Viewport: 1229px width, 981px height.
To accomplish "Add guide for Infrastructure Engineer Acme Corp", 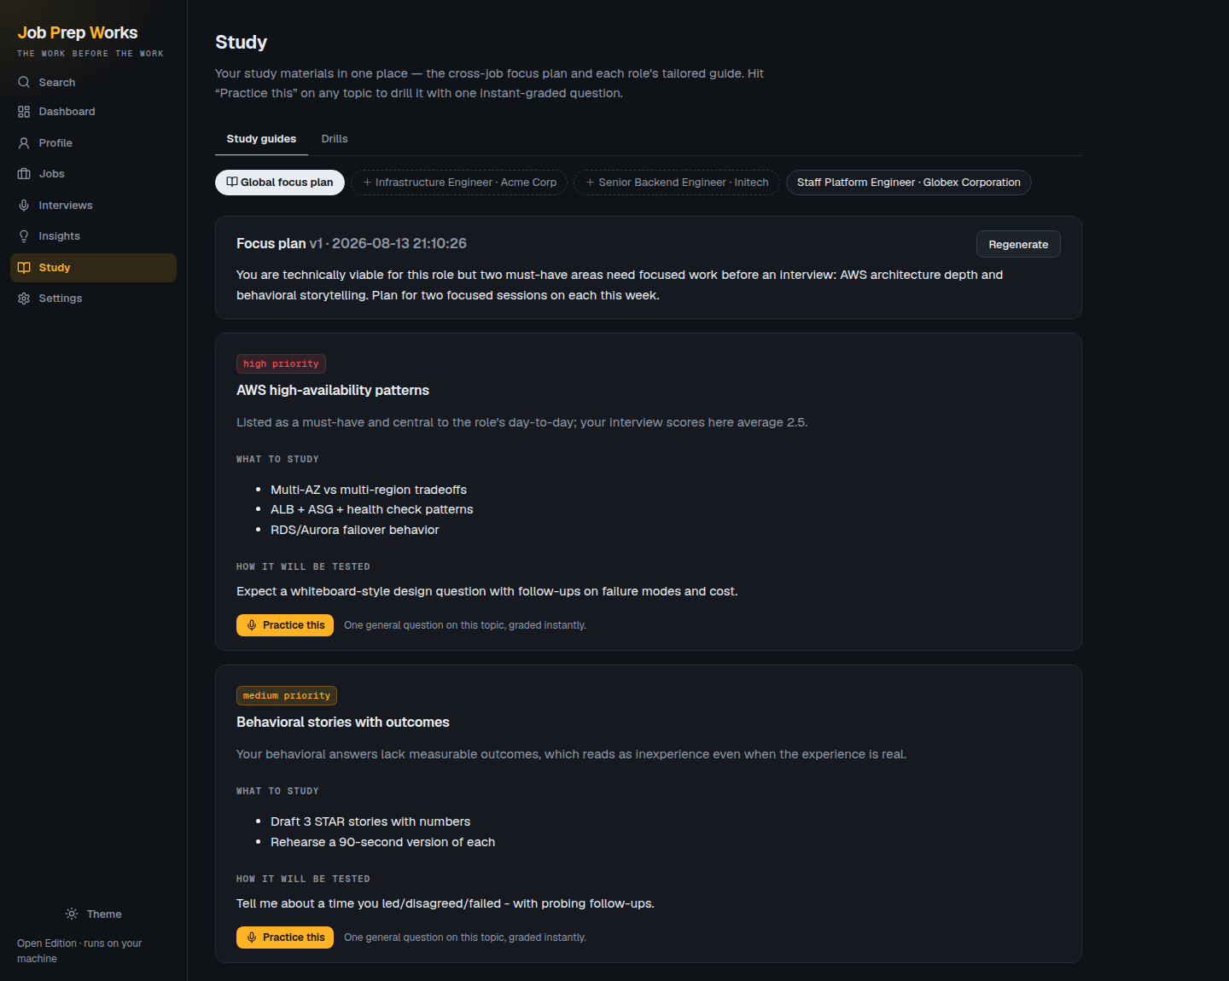I will point(459,183).
